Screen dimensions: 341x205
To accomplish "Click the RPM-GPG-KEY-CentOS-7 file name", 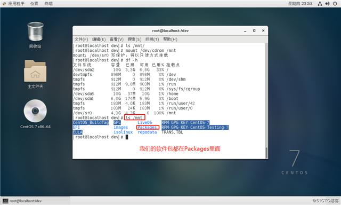I will click(x=185, y=123).
